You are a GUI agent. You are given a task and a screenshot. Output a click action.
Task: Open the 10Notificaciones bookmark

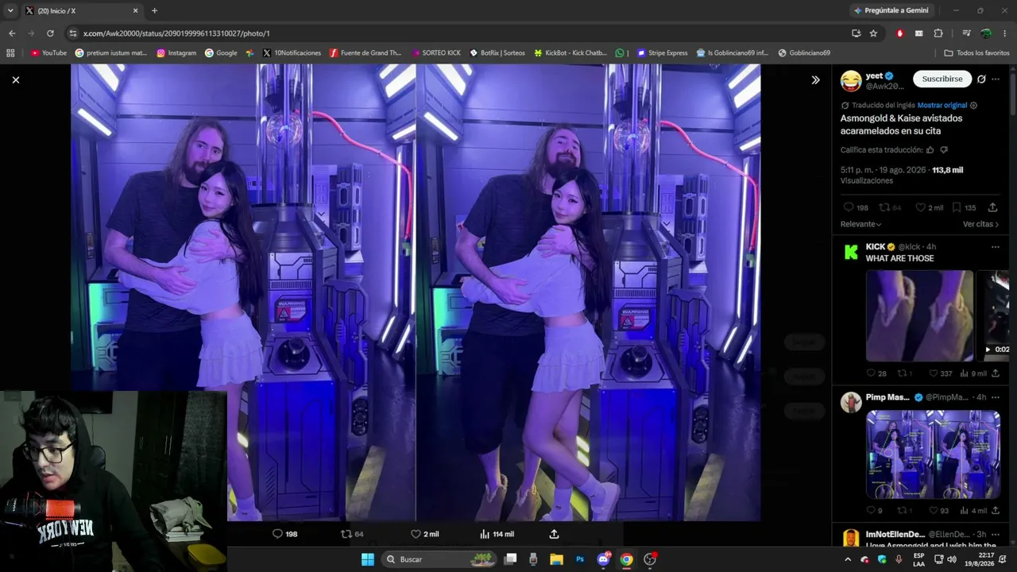click(292, 53)
